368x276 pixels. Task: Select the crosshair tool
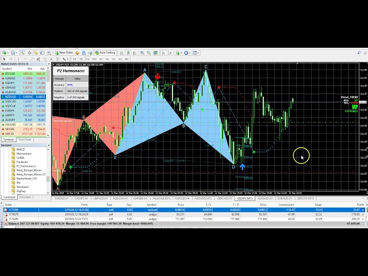tap(10, 59)
